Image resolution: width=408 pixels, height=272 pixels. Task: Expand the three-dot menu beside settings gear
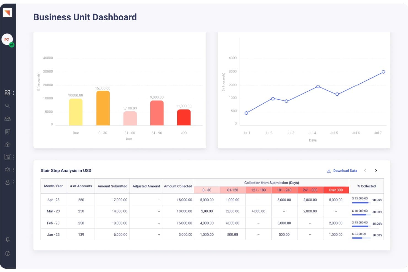(13, 170)
